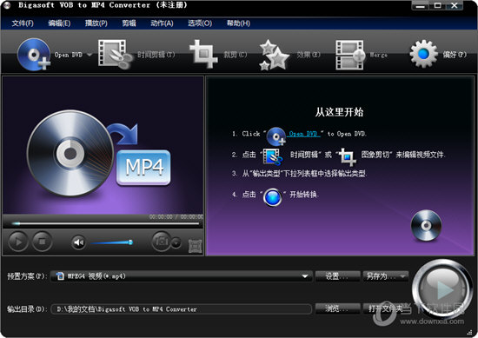Expand the Open DVD dropdown arrow
Screen dimensions: 478x338
pos(90,55)
